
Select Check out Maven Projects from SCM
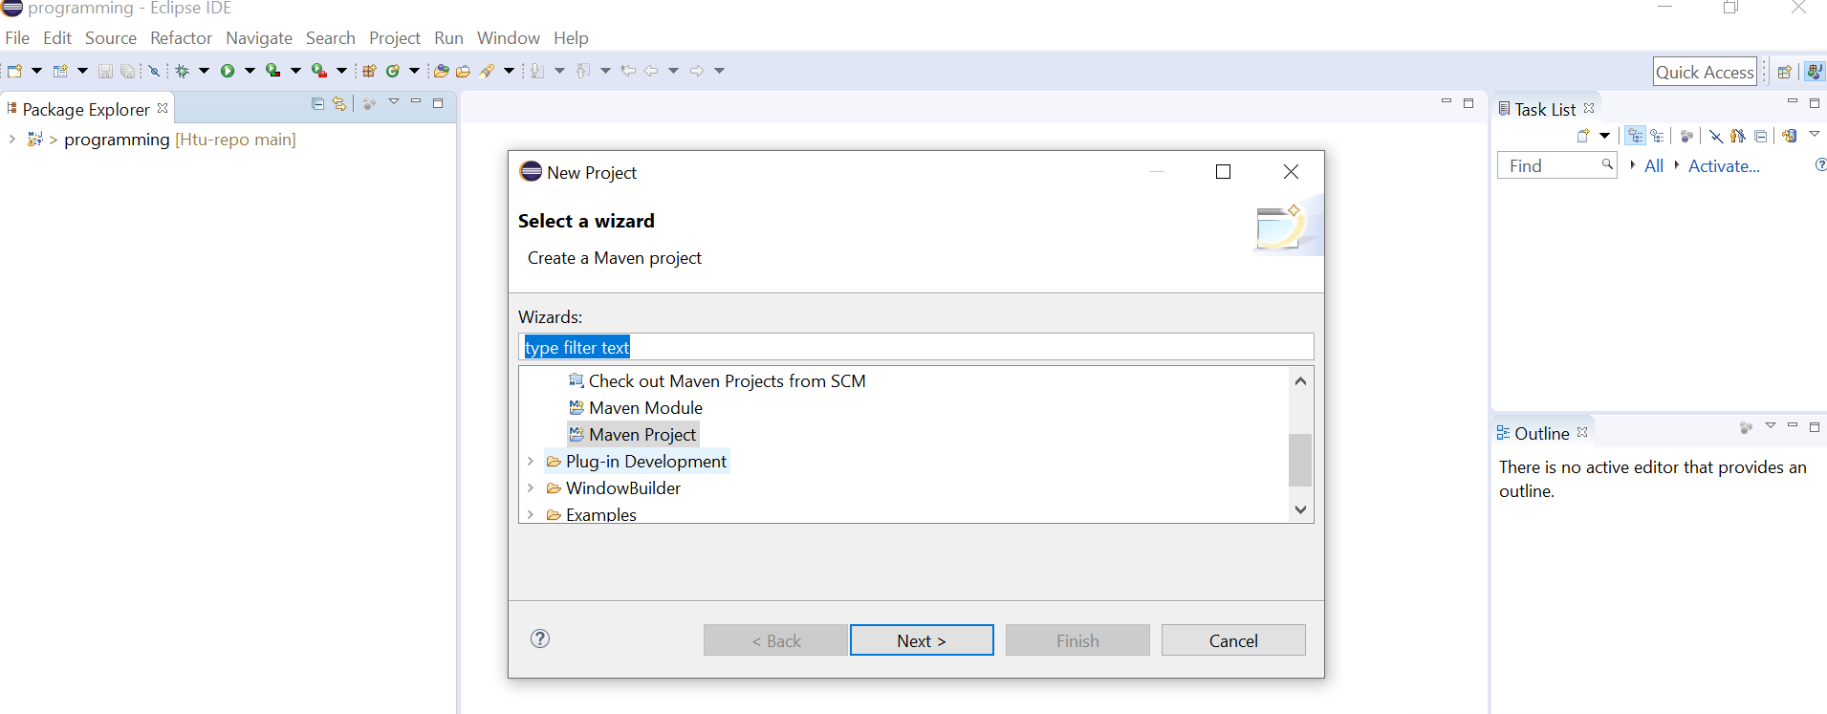(x=717, y=381)
